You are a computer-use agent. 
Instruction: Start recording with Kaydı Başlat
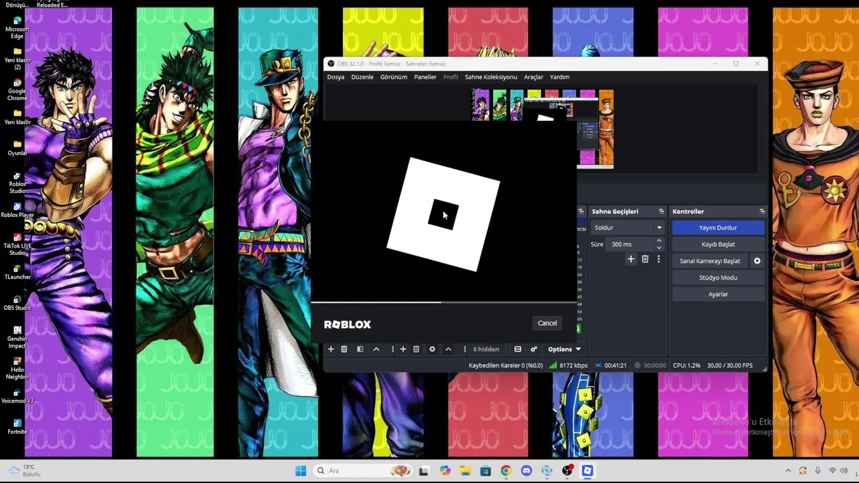(718, 244)
